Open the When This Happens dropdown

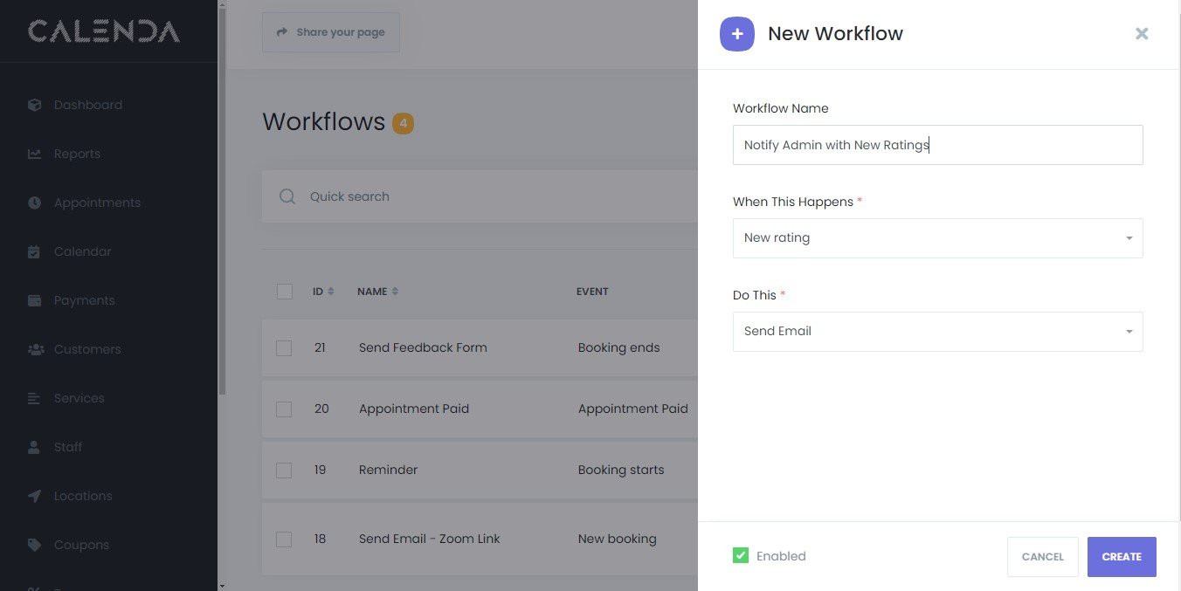tap(937, 238)
